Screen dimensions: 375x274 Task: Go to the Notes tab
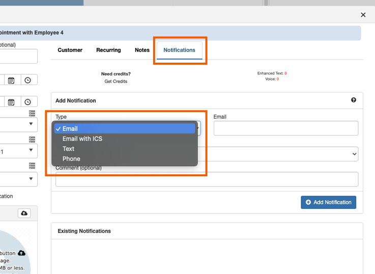point(142,50)
